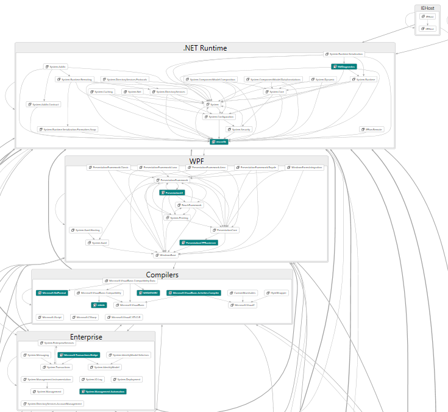
Task: Click the SMDiagnostics highlighted node
Action: pyautogui.click(x=343, y=66)
